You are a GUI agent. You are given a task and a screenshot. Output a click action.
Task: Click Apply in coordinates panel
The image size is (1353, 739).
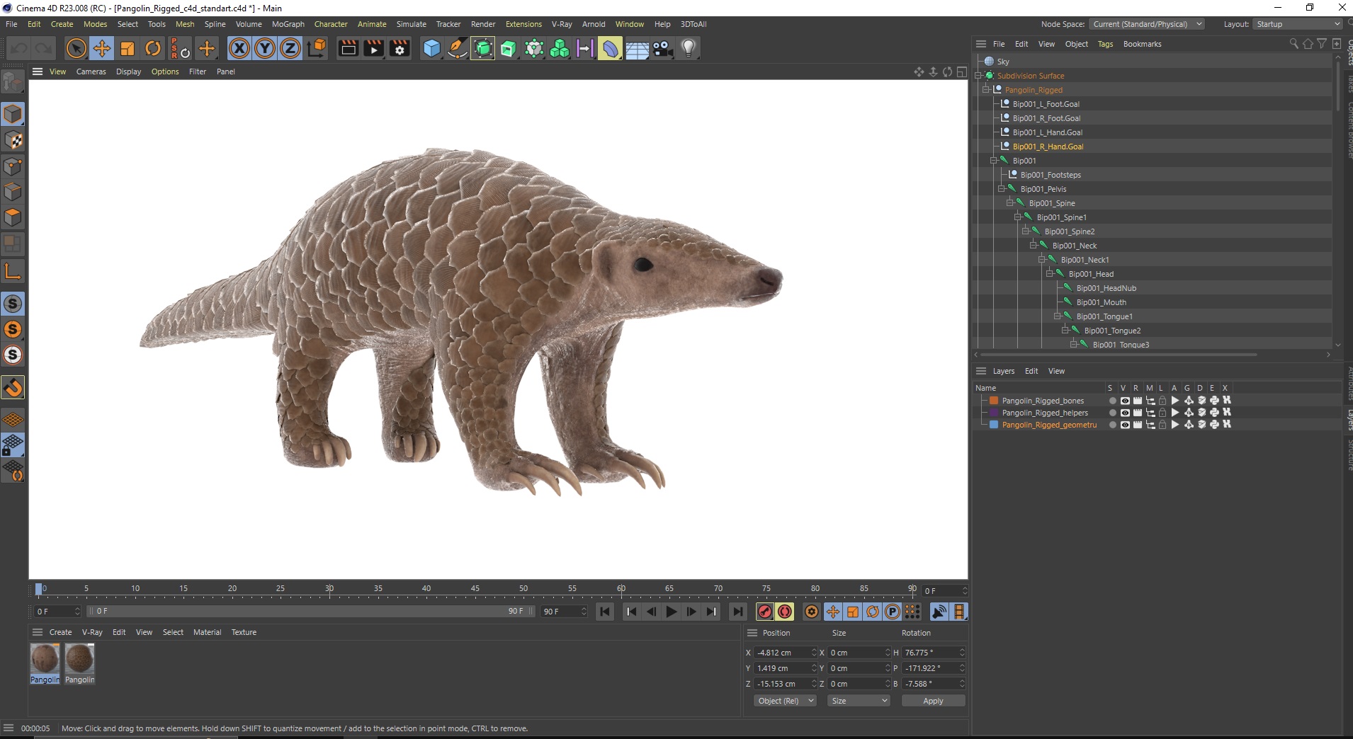(x=933, y=701)
